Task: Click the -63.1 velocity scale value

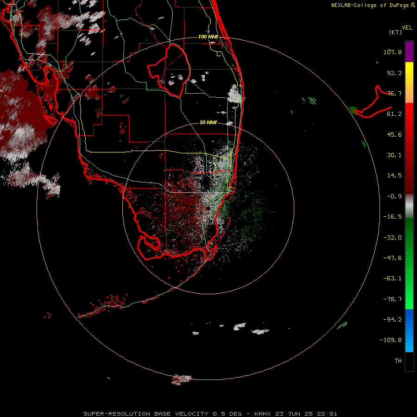Action: 392,278
